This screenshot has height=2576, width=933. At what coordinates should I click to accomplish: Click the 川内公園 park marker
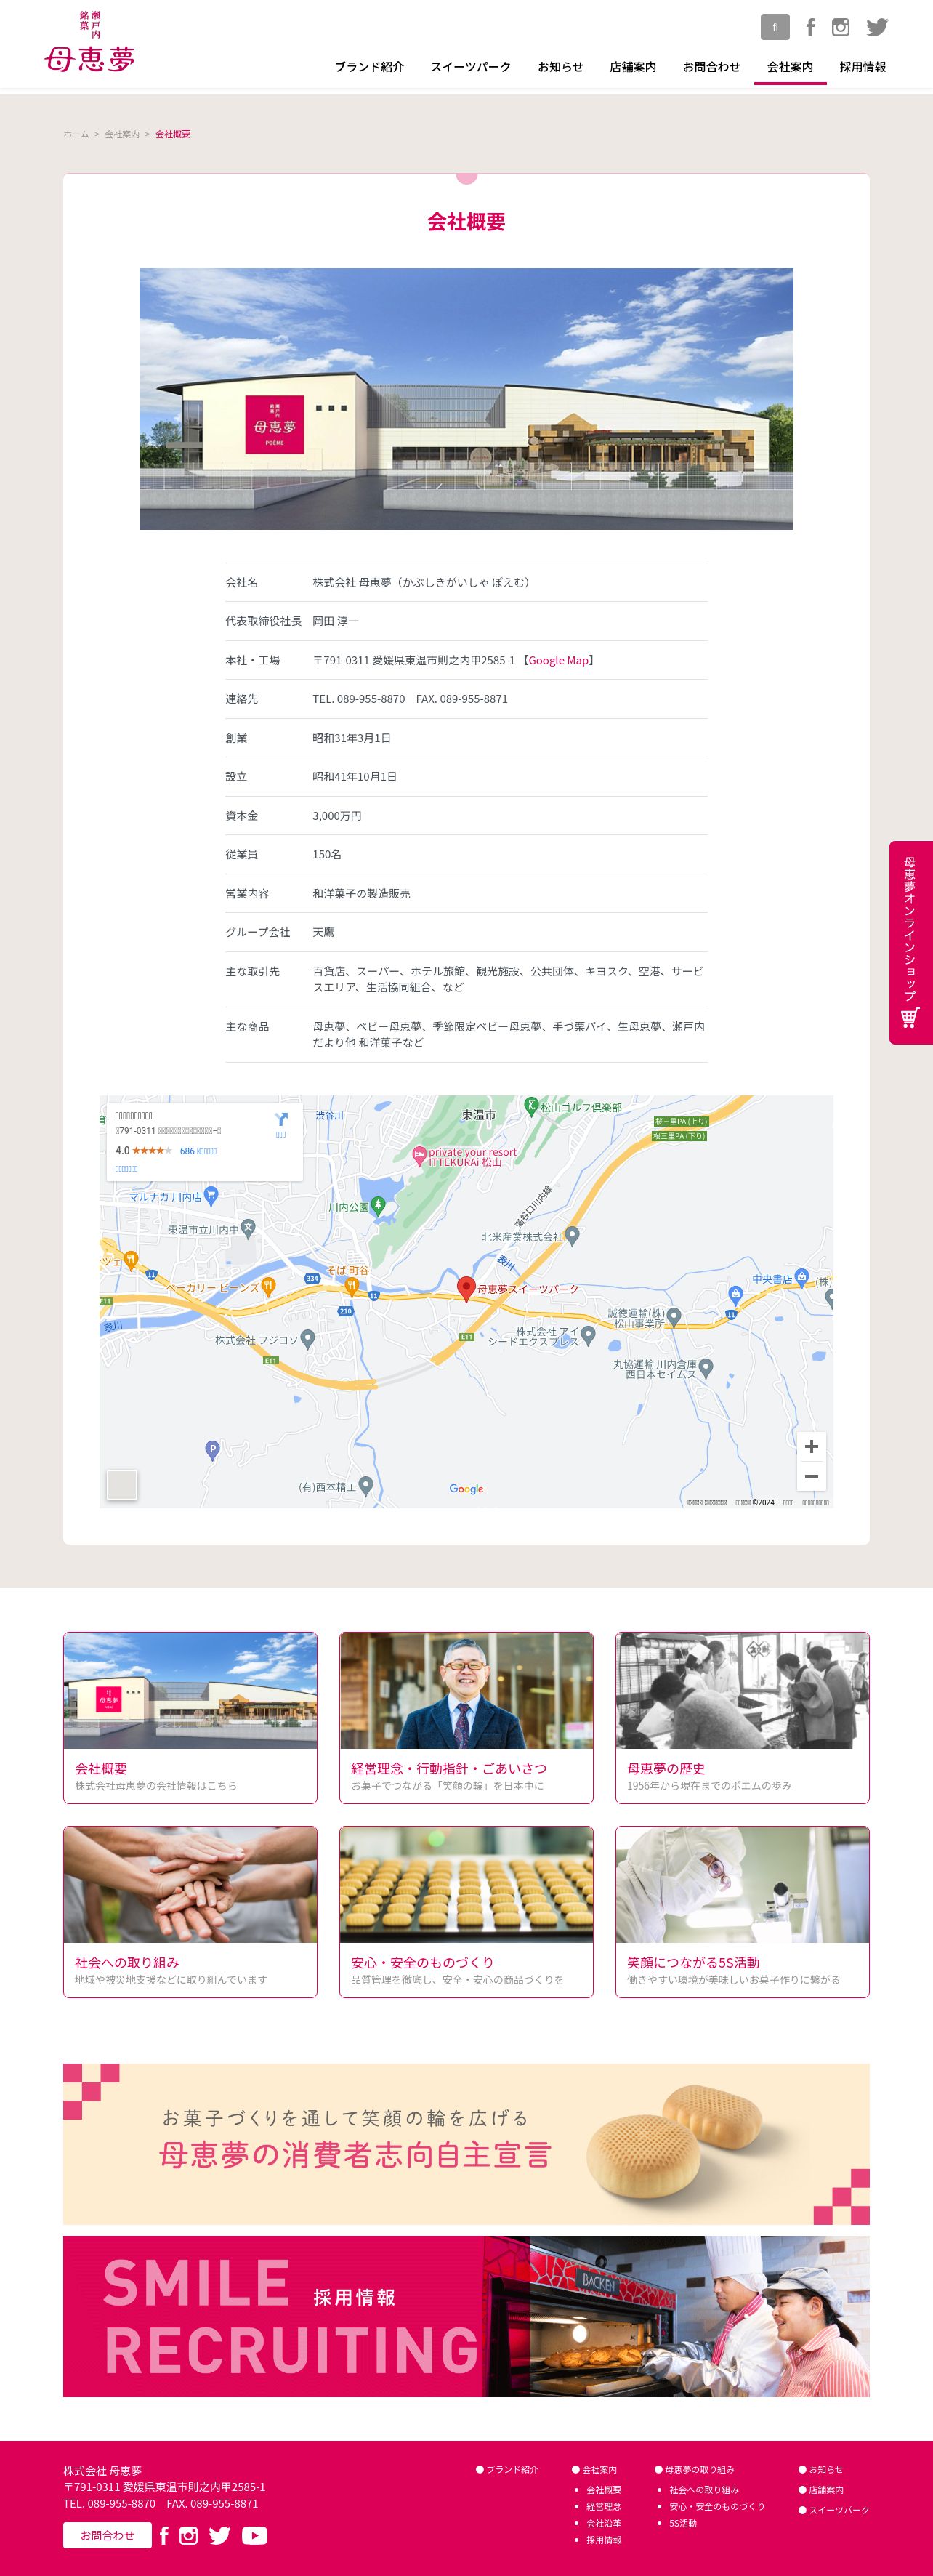(378, 1205)
